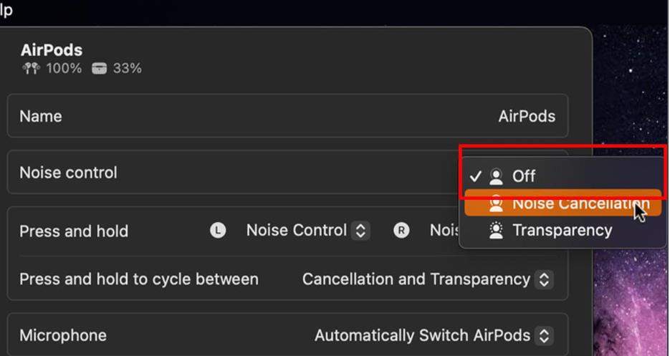This screenshot has width=670, height=356.
Task: Click the AirPods heading at the top
Action: (52, 51)
